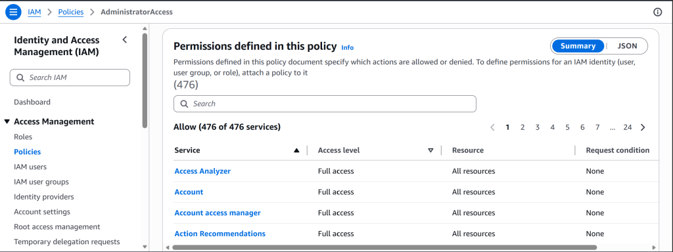Image resolution: width=673 pixels, height=252 pixels.
Task: Open Account settings in the sidebar
Action: click(42, 212)
